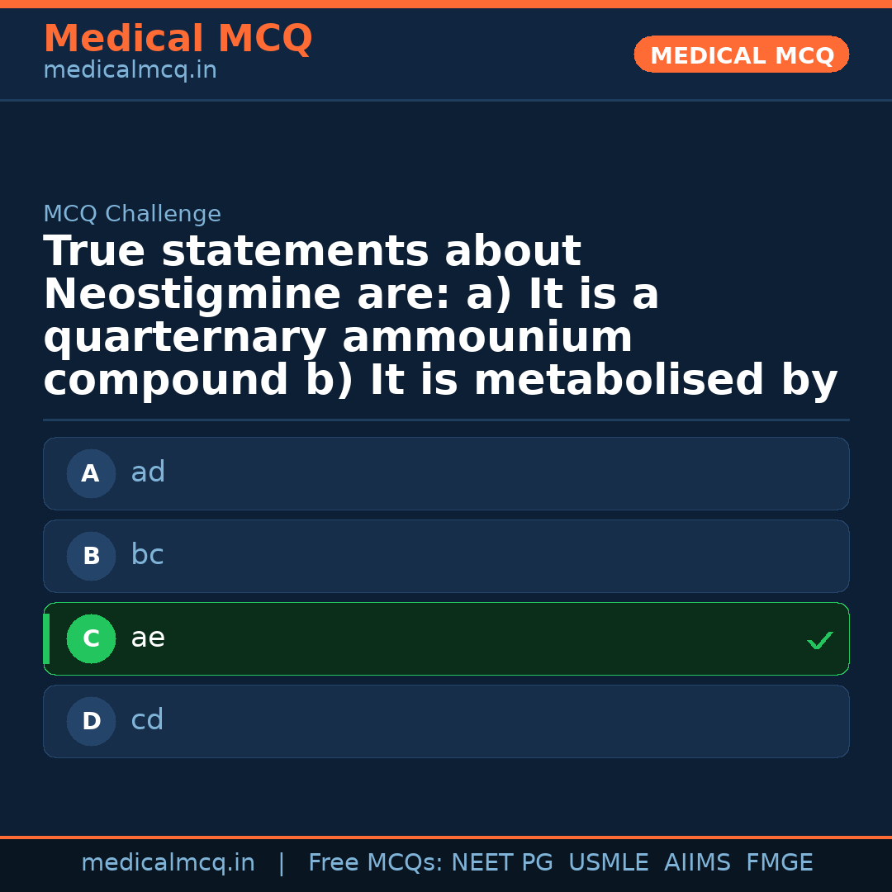Click the letter A circle badge
Viewport: 892px width, 892px height.
pos(91,473)
